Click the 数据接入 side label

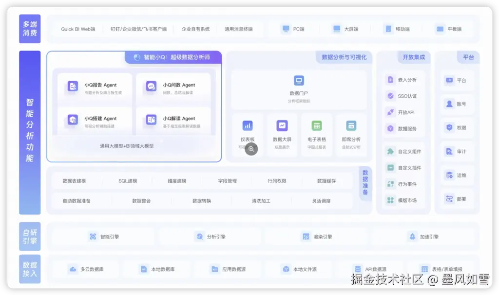pos(30,269)
